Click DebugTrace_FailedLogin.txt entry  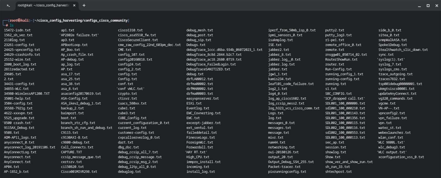click(x=211, y=64)
